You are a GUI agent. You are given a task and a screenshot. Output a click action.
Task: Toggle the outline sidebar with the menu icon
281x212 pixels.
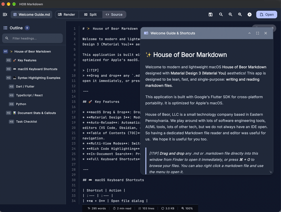click(x=5, y=15)
